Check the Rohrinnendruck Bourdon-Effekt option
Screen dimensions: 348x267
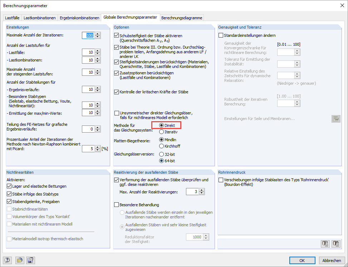coord(221,180)
